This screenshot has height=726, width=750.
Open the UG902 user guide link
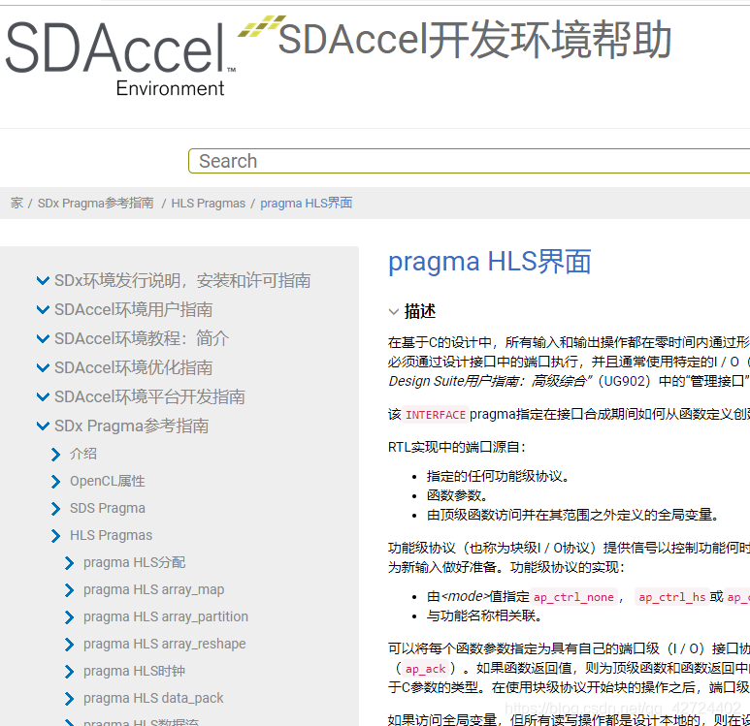point(625,381)
